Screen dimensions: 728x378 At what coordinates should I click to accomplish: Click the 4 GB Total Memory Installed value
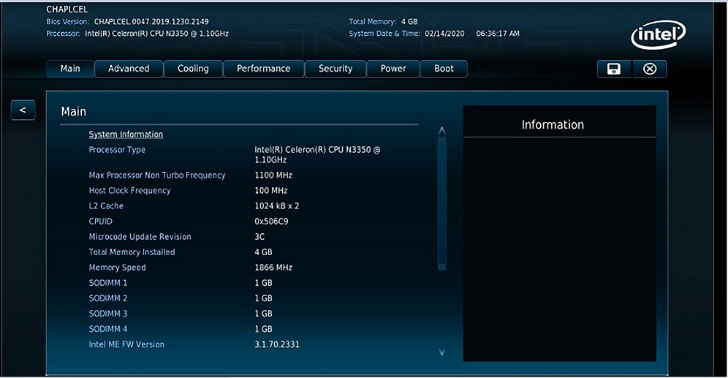263,252
